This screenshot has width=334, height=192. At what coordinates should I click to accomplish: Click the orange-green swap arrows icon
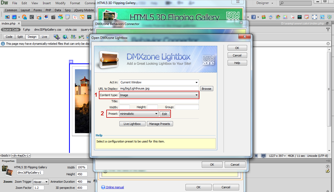[x=264, y=17]
